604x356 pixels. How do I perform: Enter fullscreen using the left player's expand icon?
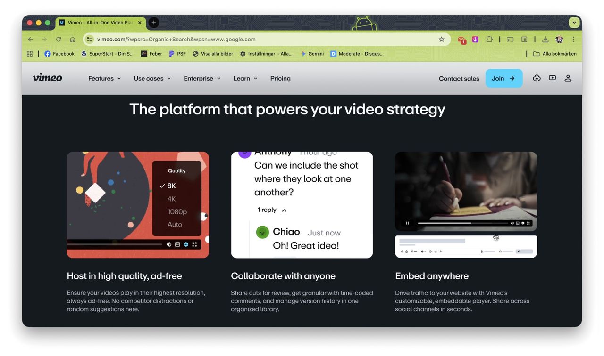point(194,244)
